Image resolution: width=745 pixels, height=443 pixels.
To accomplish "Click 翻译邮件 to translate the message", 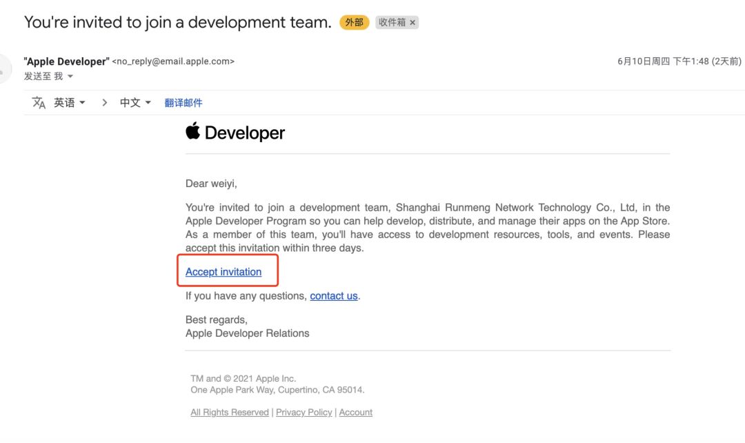I will pos(183,103).
